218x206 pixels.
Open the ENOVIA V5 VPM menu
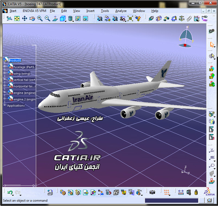35,11
